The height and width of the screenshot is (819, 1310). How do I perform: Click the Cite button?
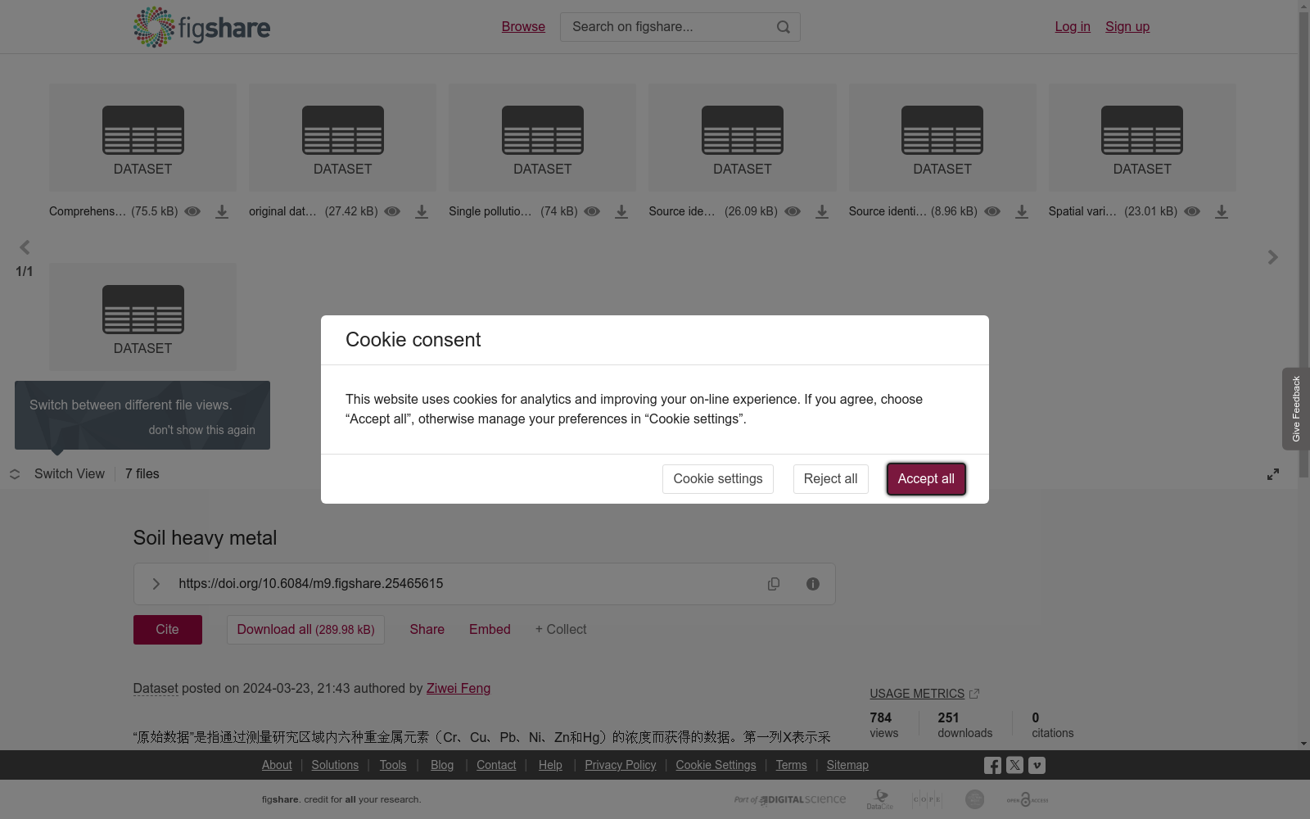point(168,630)
